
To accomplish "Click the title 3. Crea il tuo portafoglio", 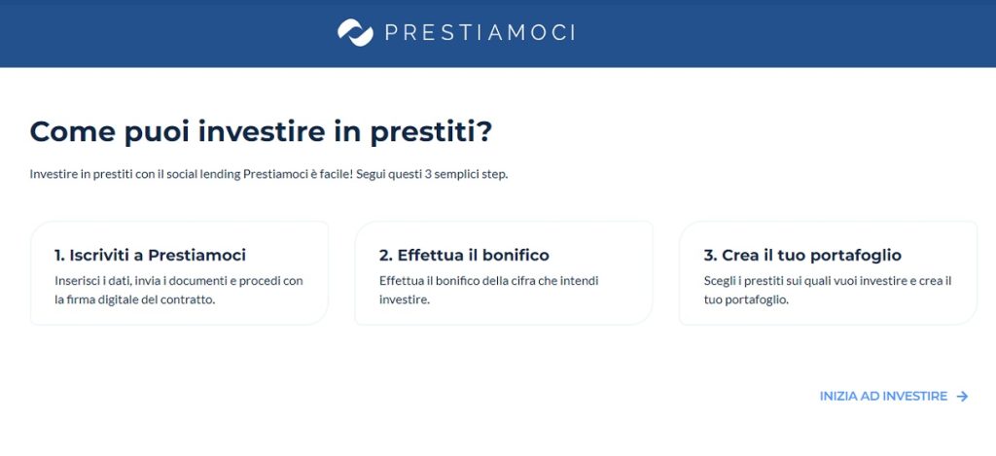I will (802, 256).
